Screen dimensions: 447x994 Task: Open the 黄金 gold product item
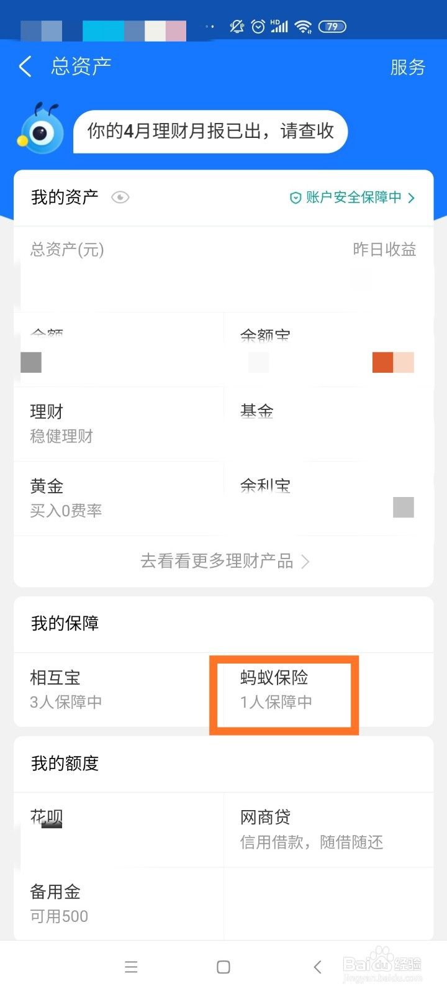[66, 498]
